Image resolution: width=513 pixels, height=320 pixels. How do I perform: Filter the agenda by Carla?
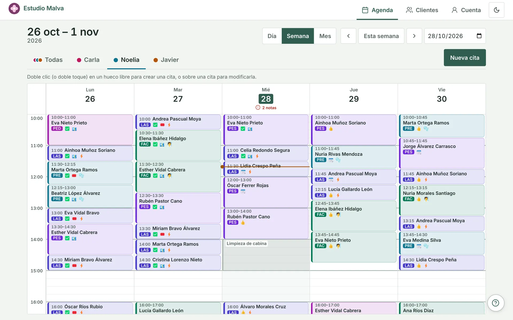coord(88,60)
